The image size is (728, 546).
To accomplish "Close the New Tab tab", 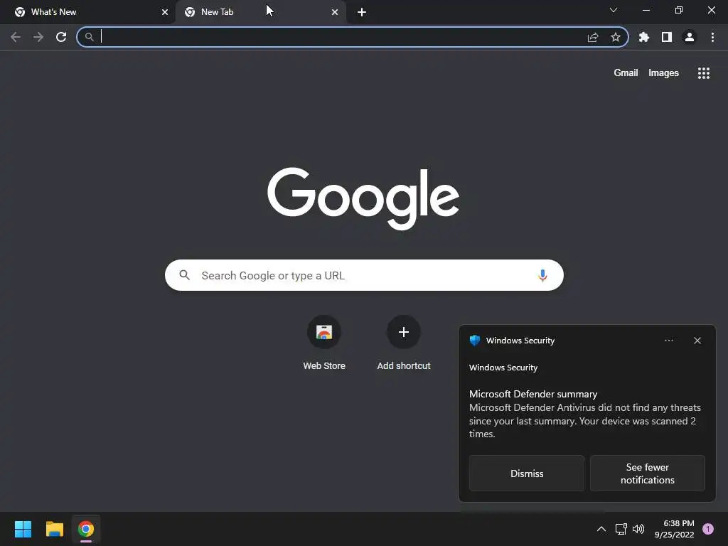I will click(x=335, y=12).
